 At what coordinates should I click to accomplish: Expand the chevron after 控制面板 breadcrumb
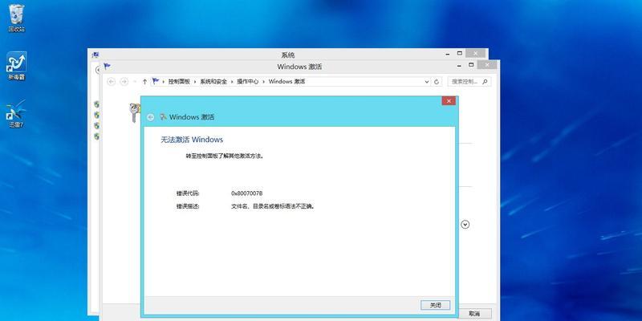(x=195, y=82)
